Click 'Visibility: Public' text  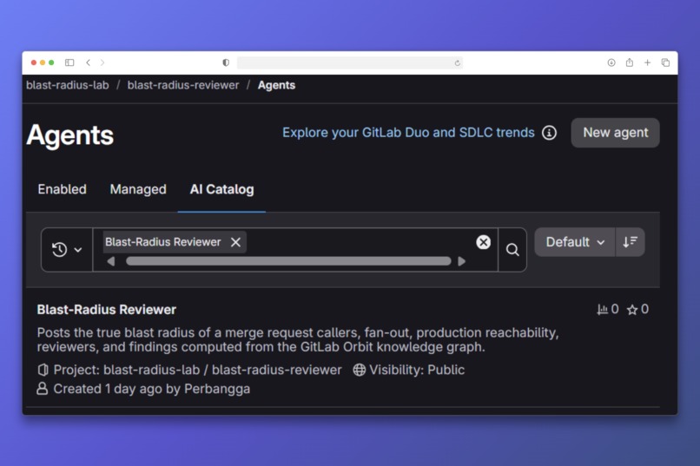417,370
